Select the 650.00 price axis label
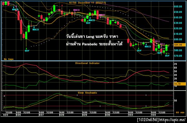This screenshot has height=123, width=187. [178, 12]
